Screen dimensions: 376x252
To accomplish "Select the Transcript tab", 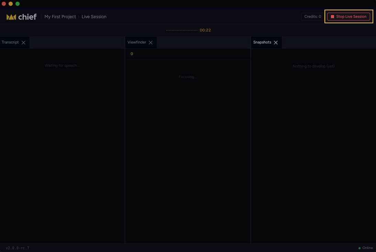I will [x=10, y=42].
